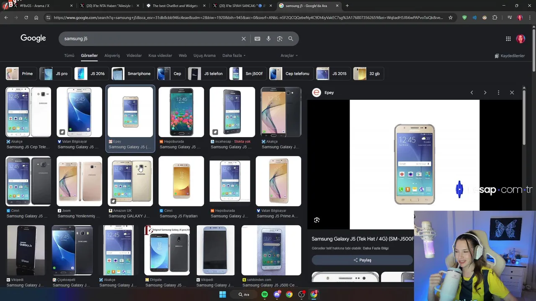Screen dimensions: 536x301
Task: Filter images by J5 telefon chip
Action: coord(207,74)
